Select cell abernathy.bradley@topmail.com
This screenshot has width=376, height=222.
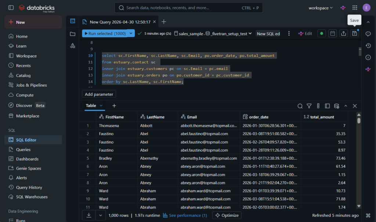[209, 158]
